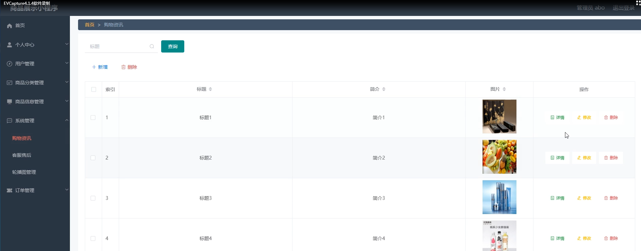Click the 修改 pencil icon in row 标题2

click(x=579, y=158)
